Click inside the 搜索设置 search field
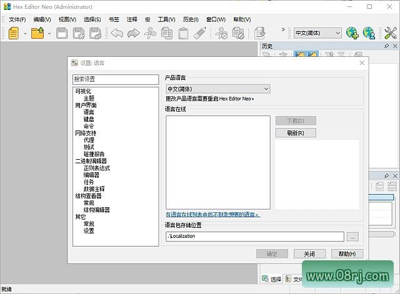The width and height of the screenshot is (400, 294). pos(116,79)
